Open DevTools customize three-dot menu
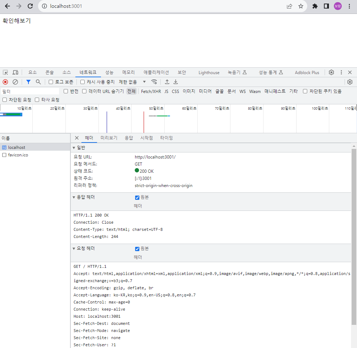Viewport: 357px width, 348px height. 341,72
